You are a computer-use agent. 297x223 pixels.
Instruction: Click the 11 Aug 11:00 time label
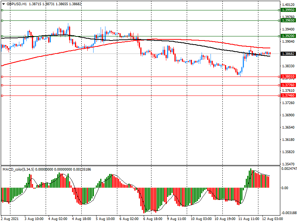(x=249, y=219)
